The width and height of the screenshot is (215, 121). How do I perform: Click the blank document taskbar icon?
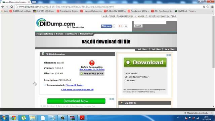coord(43,118)
